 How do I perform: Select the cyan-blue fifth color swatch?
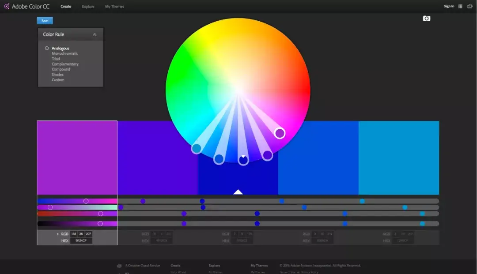[x=399, y=158]
